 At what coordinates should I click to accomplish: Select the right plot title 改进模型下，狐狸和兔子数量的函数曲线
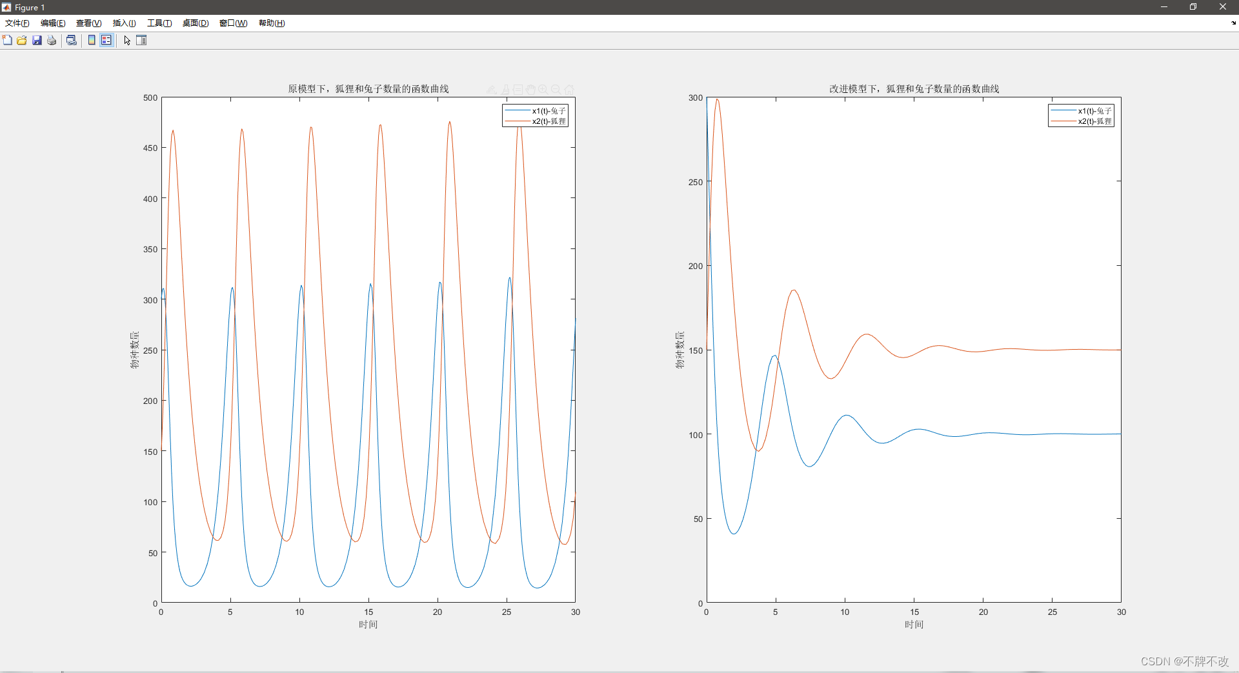point(914,89)
